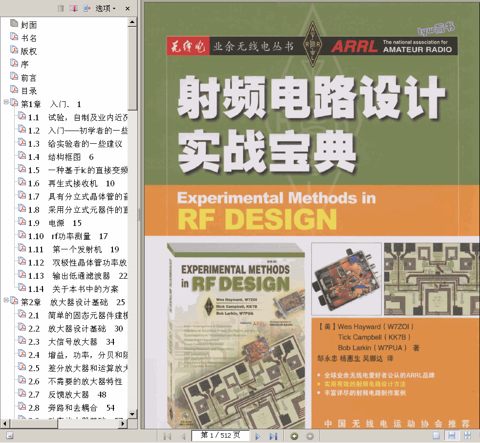
Task: Collapse the 第2章 放大器设计基础 chapter
Action: point(6,301)
